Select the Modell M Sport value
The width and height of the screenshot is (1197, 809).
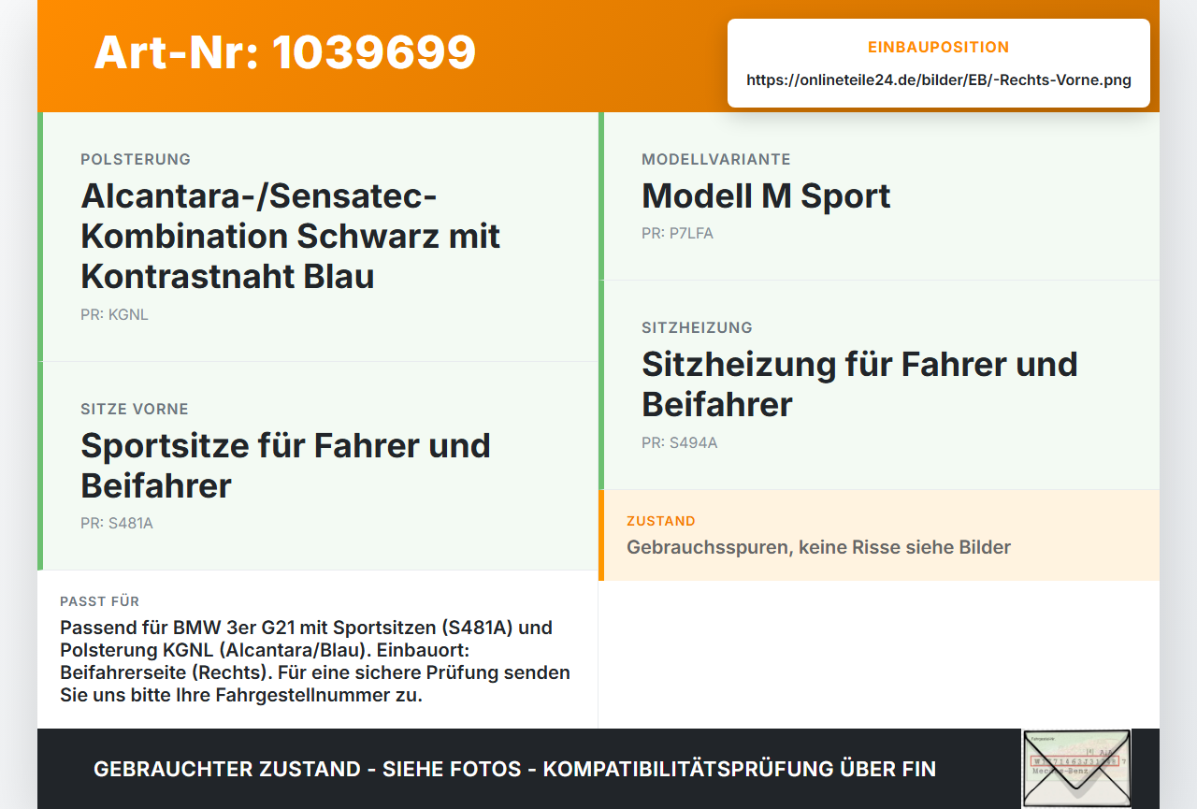click(x=766, y=195)
